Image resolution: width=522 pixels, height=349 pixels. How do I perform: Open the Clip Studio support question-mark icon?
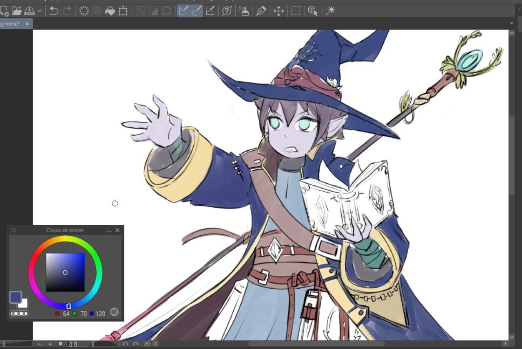(x=227, y=11)
